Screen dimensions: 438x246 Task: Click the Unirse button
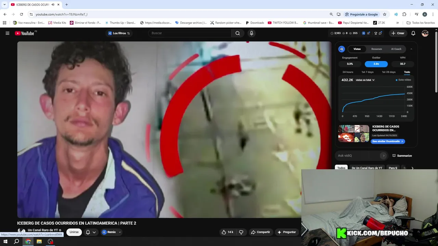coord(74,232)
